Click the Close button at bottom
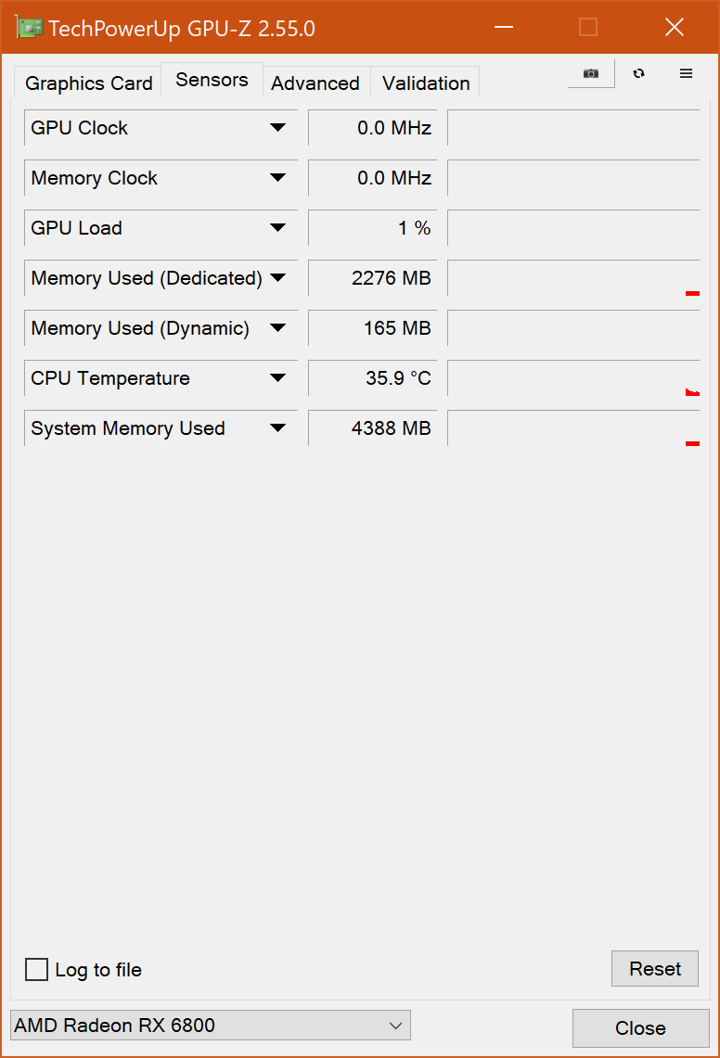The width and height of the screenshot is (720, 1058). coord(640,1028)
